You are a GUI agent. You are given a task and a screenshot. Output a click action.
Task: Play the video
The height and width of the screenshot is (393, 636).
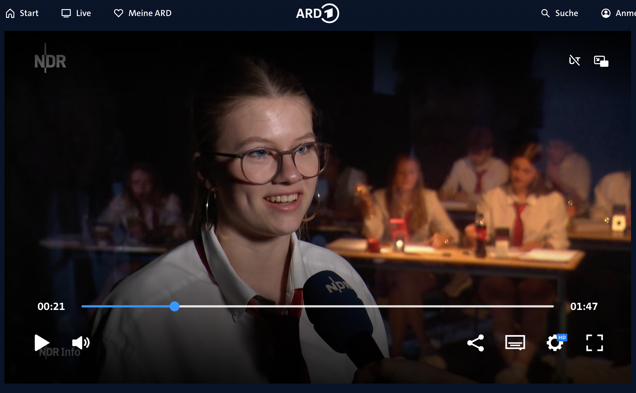click(41, 343)
